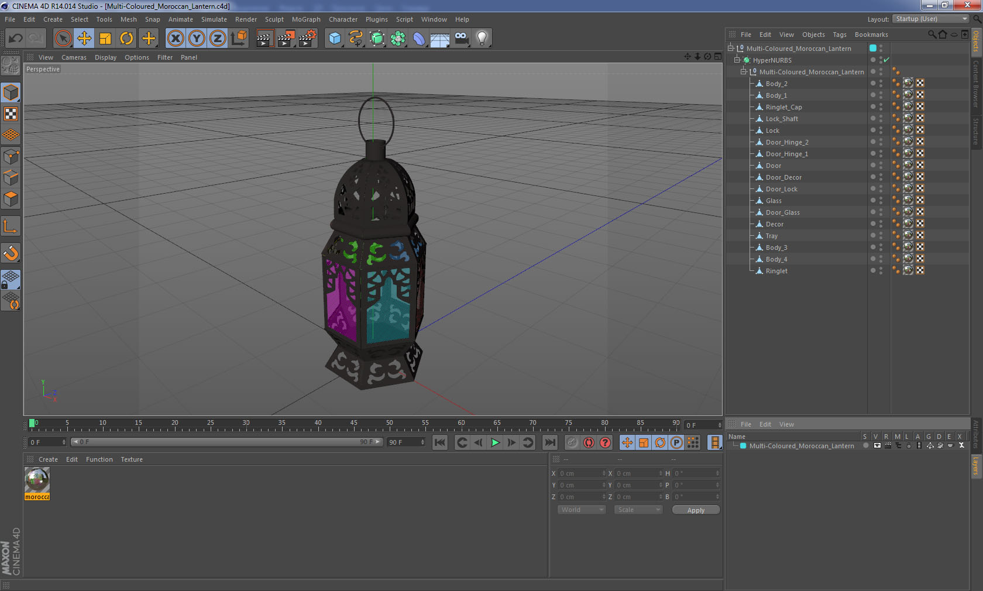The image size is (983, 591).
Task: Select the morocca material thumbnail
Action: [x=37, y=480]
